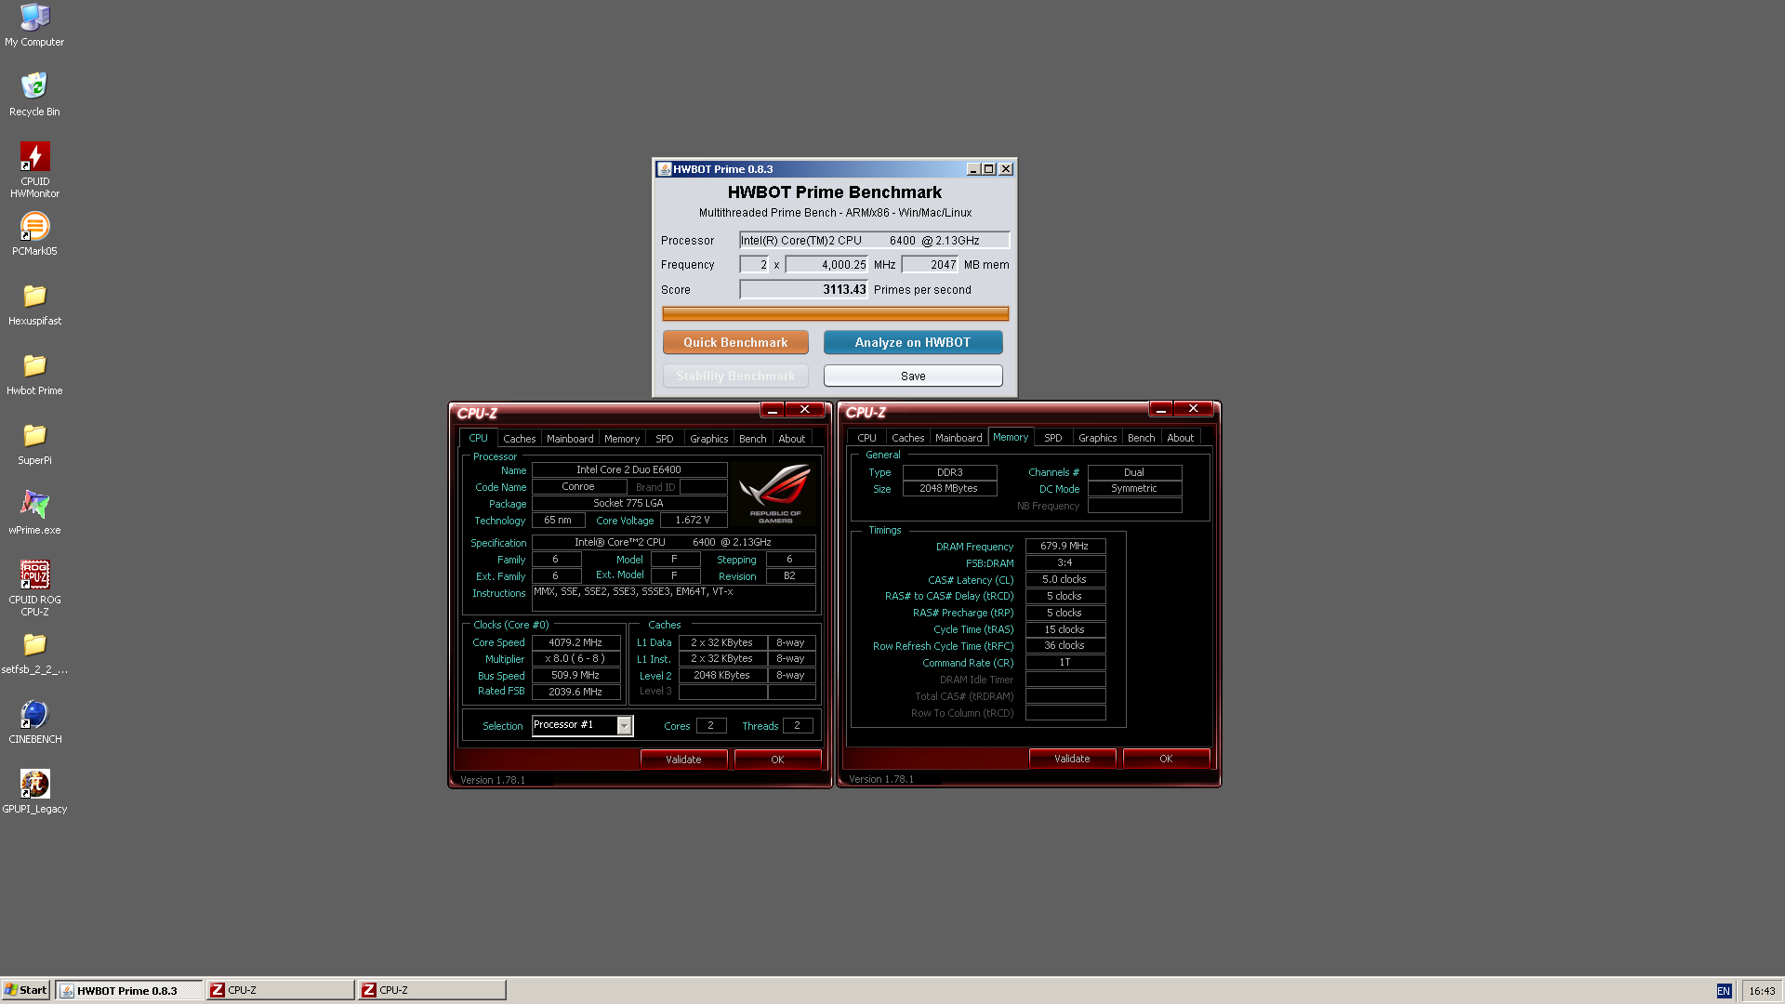This screenshot has width=1785, height=1004.
Task: Click the Republic of Gamers logo in CPU-Z
Action: (x=774, y=494)
